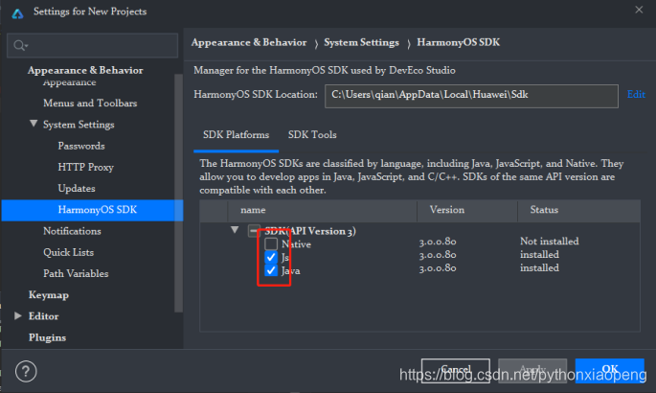
Task: Uncheck the Js SDK checkbox
Action: pyautogui.click(x=271, y=257)
